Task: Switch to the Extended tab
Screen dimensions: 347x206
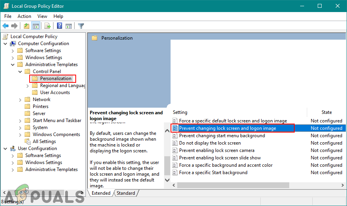Action: [101, 193]
